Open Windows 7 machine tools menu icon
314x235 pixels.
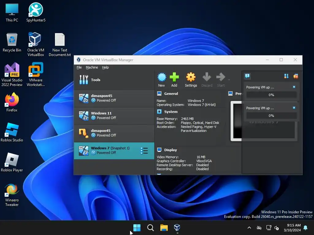(x=144, y=151)
